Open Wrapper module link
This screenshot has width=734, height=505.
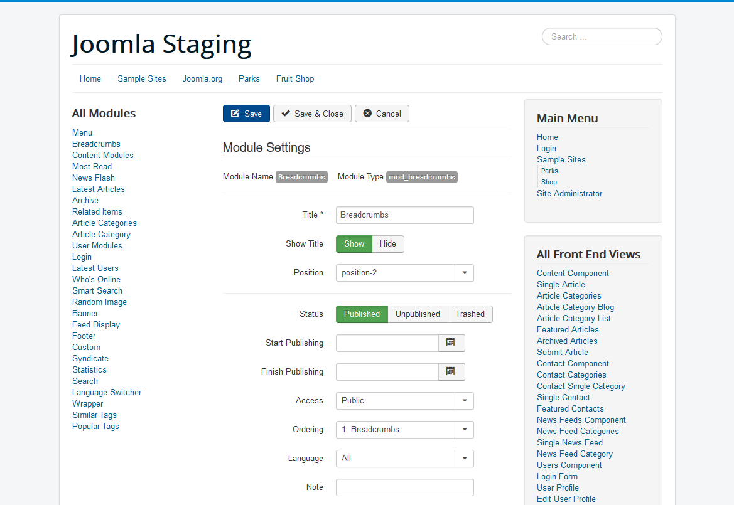coord(87,403)
